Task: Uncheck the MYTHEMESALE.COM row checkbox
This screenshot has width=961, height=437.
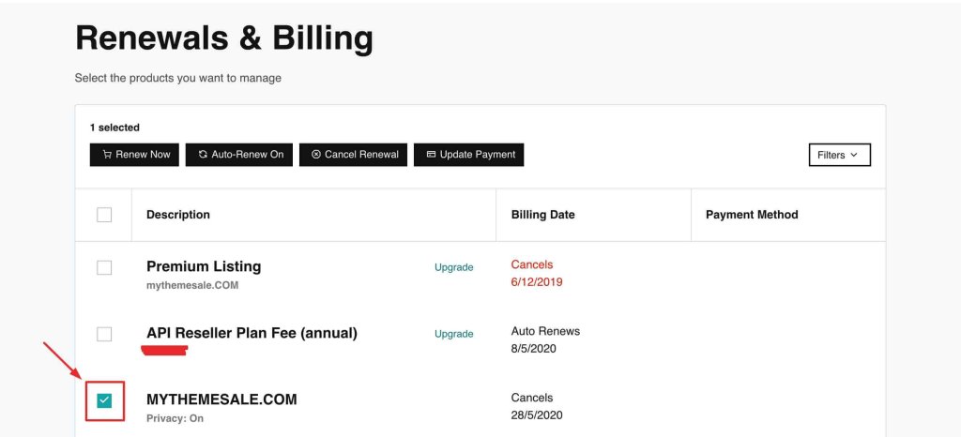Action: (x=104, y=401)
